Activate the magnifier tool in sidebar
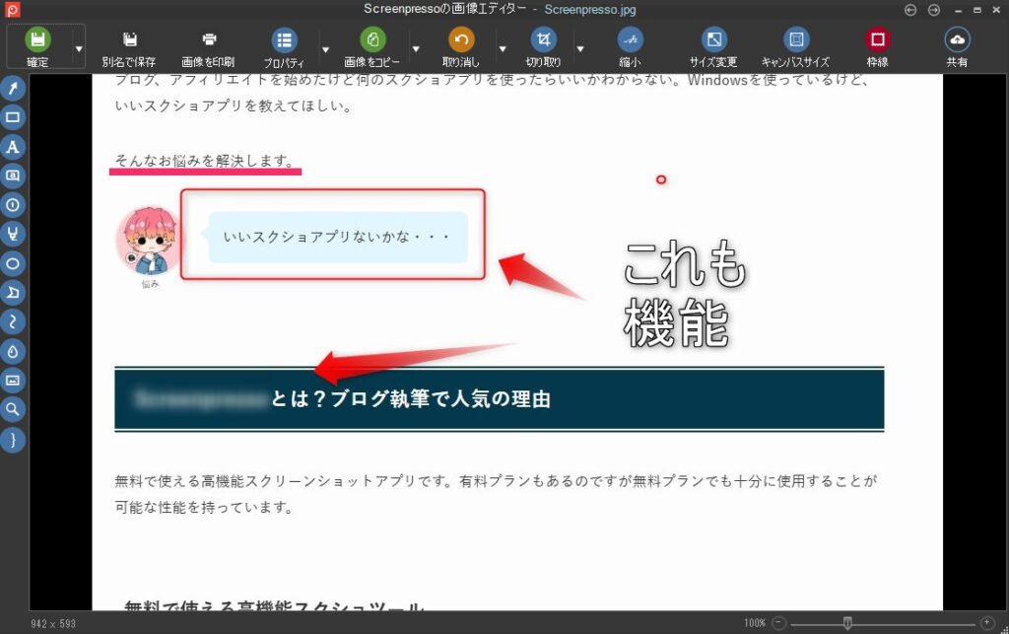This screenshot has height=634, width=1009. (13, 409)
